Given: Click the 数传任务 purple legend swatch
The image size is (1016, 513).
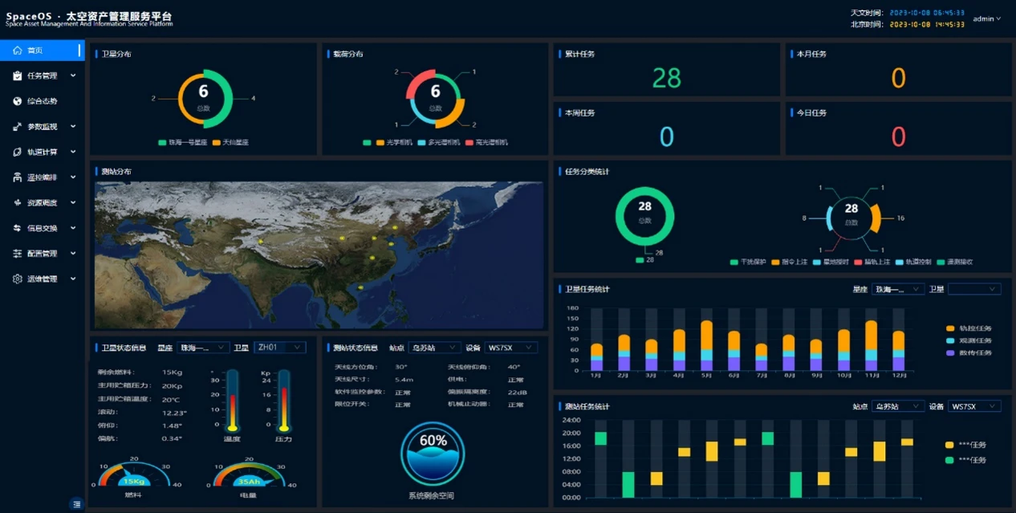Looking at the screenshot, I should [x=950, y=352].
